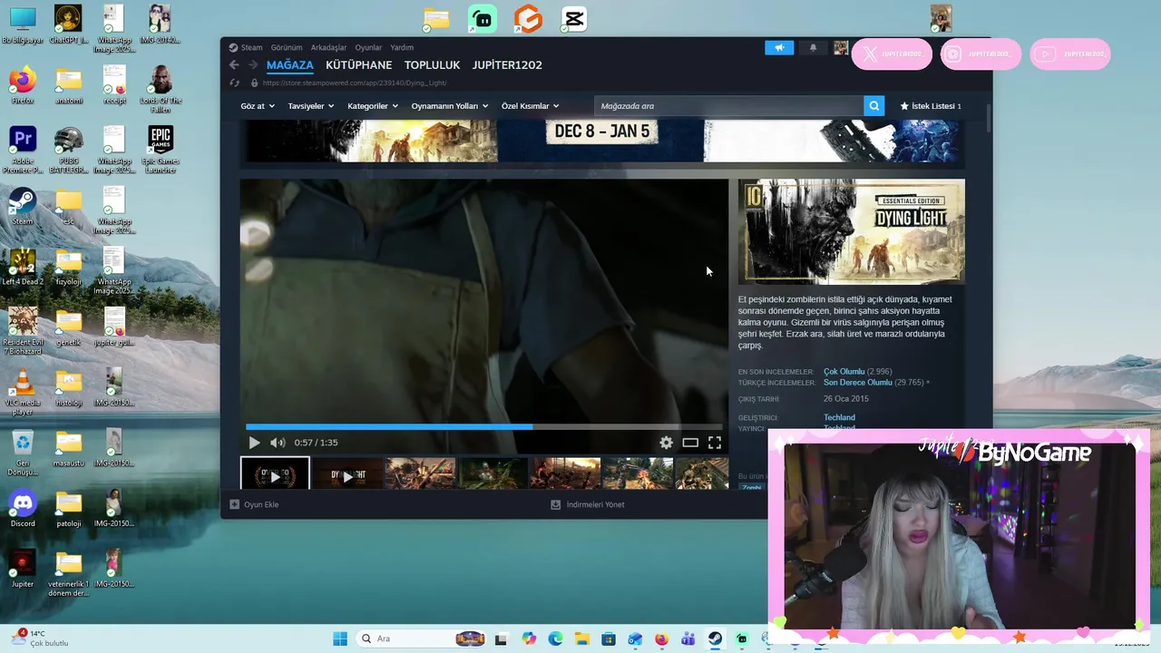This screenshot has height=653, width=1161.
Task: Switch to the MAĞAZA tab
Action: [x=290, y=65]
